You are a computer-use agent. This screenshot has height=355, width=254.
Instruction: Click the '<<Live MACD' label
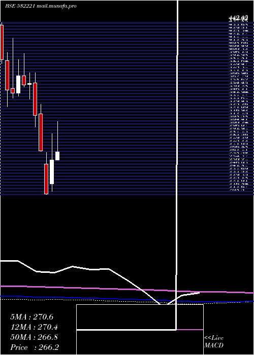click(214, 342)
